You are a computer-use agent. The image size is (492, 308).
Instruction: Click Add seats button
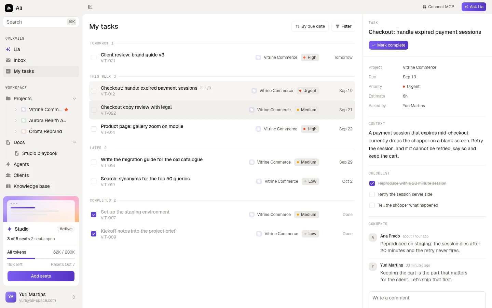[x=41, y=276]
